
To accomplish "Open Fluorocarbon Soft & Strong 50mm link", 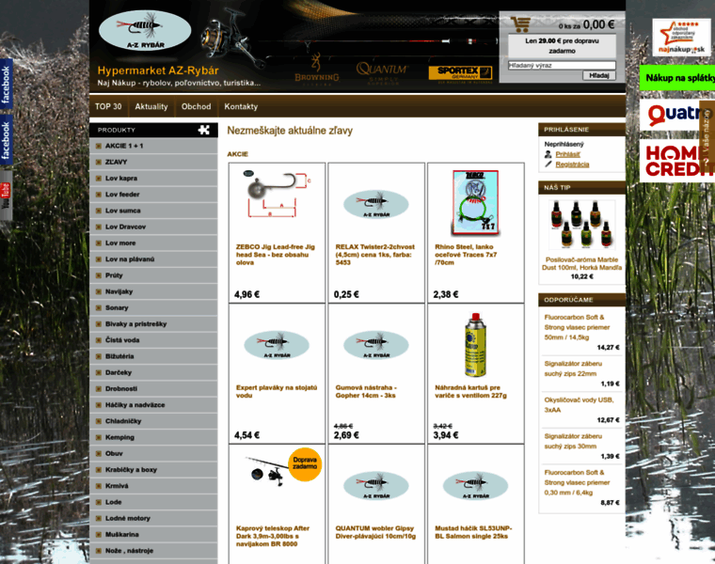I will pos(577,327).
